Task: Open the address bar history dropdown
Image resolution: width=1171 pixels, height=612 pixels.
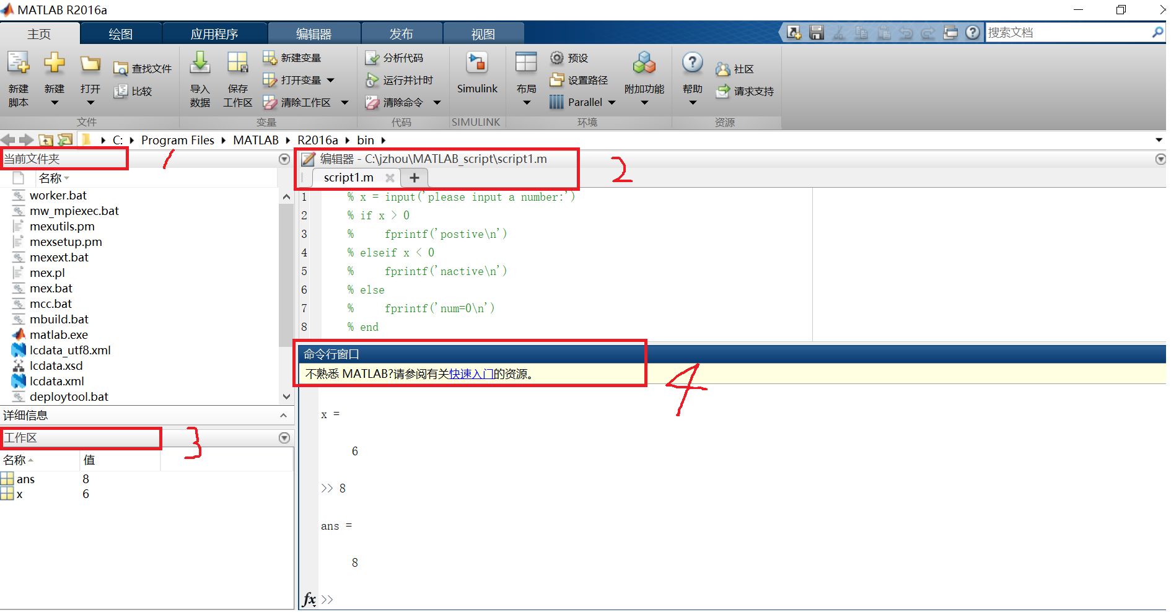Action: pos(1159,140)
